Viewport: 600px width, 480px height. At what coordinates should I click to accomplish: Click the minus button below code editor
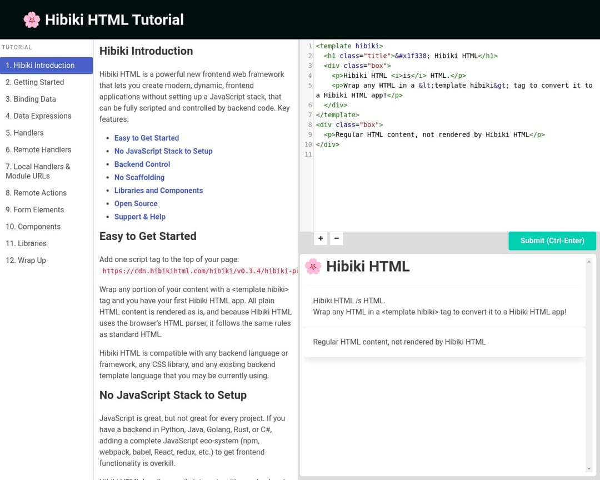point(336,238)
